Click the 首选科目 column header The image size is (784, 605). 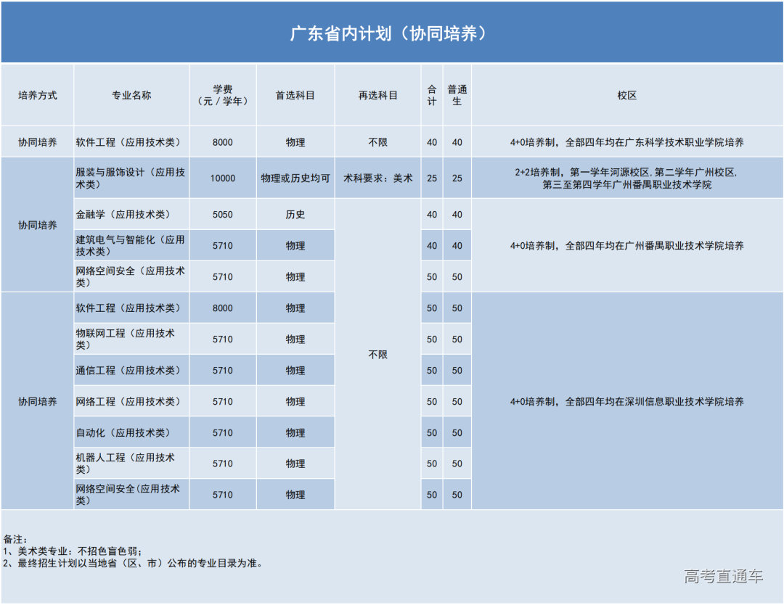point(295,95)
